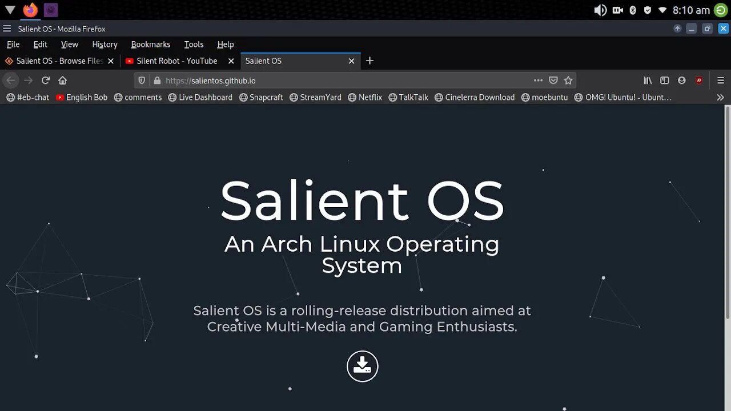This screenshot has width=731, height=411.
Task: Close the active Salient OS tab
Action: (x=352, y=61)
